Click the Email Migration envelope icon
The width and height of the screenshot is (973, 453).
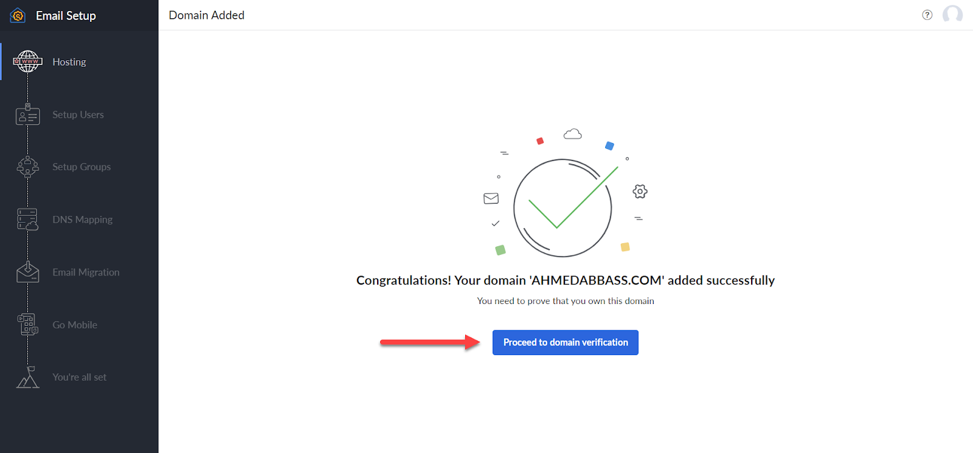pyautogui.click(x=27, y=272)
